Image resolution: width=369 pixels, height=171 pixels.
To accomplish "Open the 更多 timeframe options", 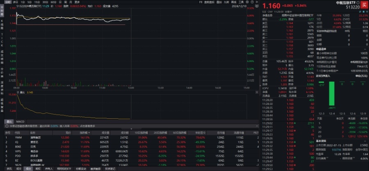I will coord(77,2).
